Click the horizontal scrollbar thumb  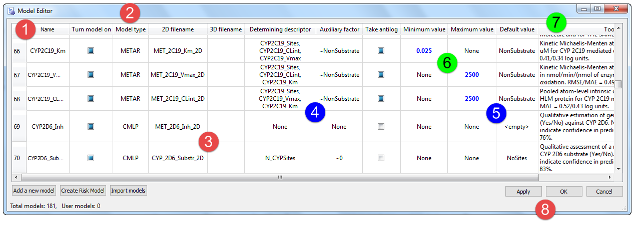[280, 177]
